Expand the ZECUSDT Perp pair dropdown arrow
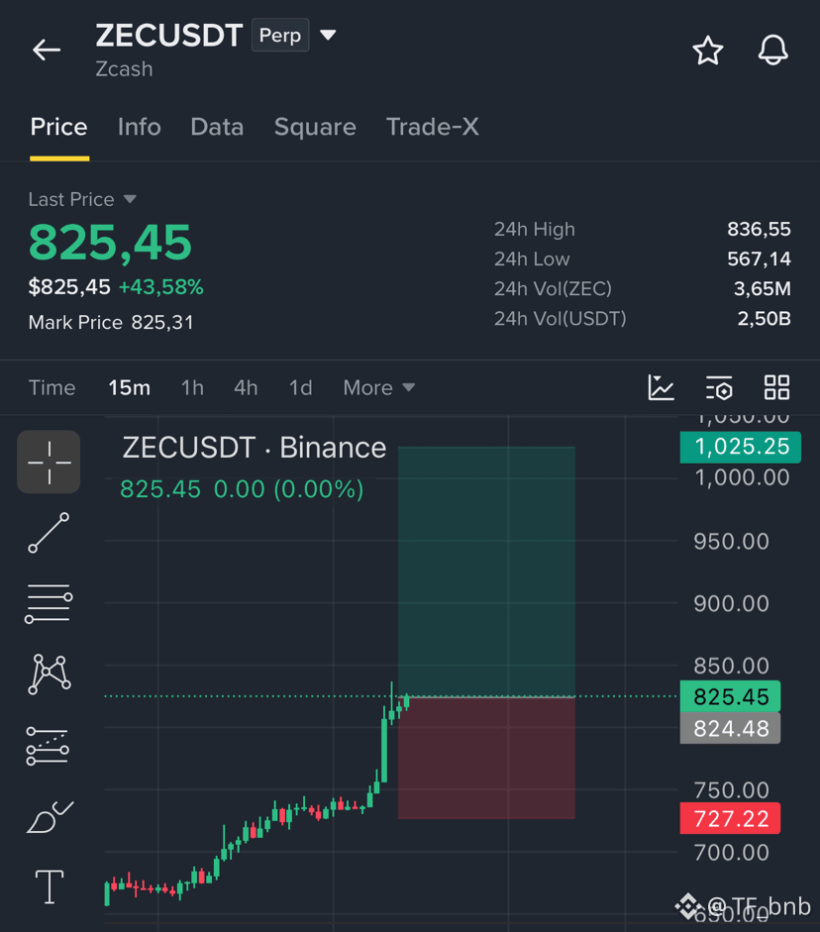 coord(328,35)
